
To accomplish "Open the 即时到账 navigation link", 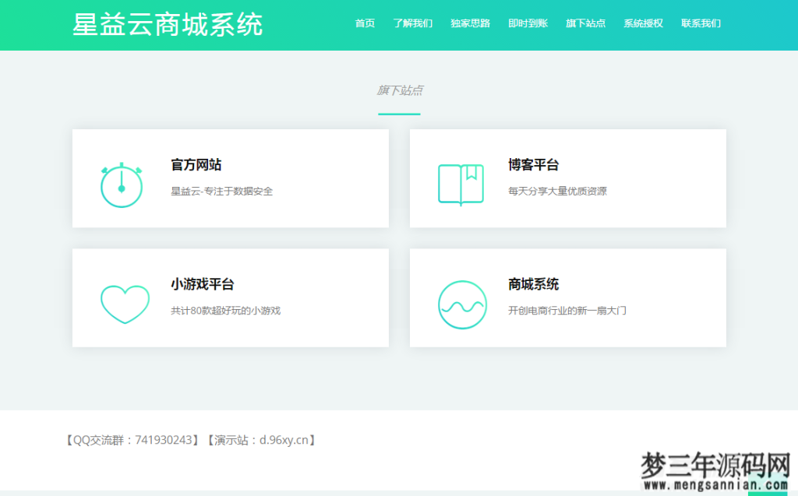I will point(528,23).
